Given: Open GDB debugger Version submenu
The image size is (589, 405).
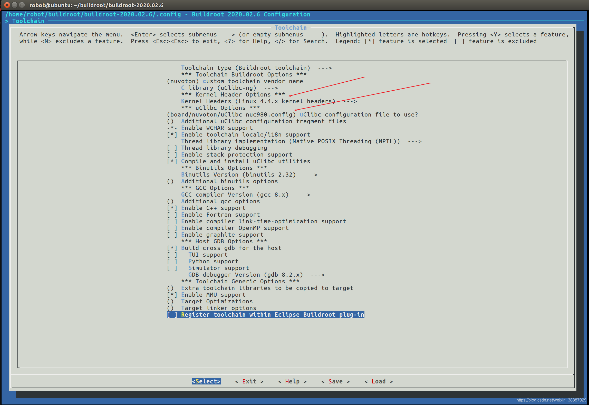Looking at the screenshot, I should (x=256, y=275).
